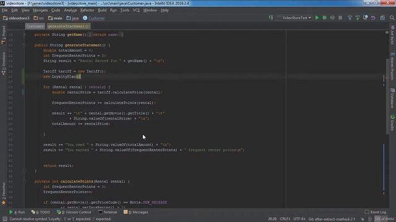Click the generateStatement() breadcrumb
The image size is (396, 222).
click(x=68, y=26)
